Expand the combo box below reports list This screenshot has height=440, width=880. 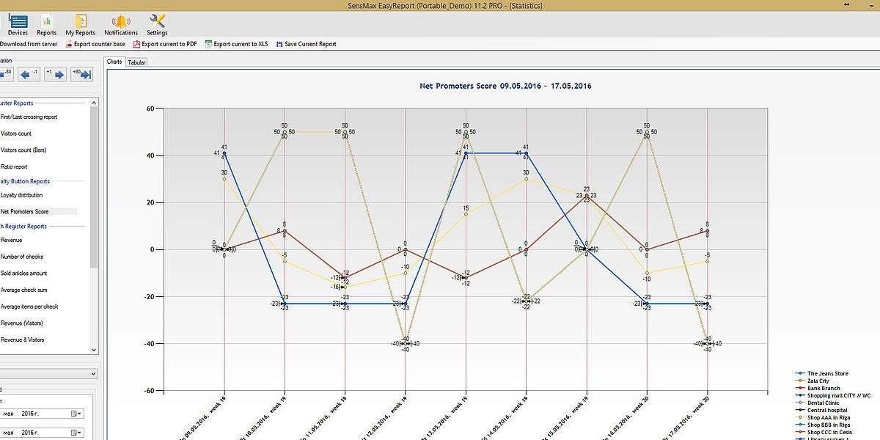tap(92, 374)
